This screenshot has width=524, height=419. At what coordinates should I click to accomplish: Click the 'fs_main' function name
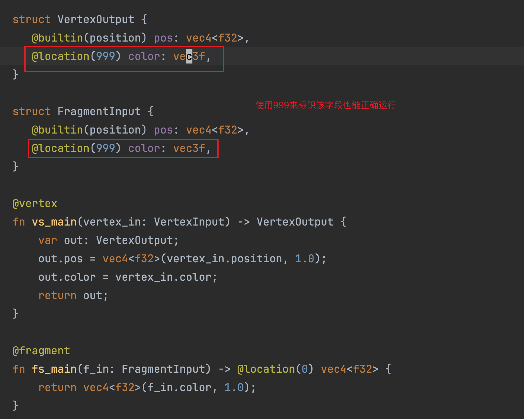click(x=54, y=369)
